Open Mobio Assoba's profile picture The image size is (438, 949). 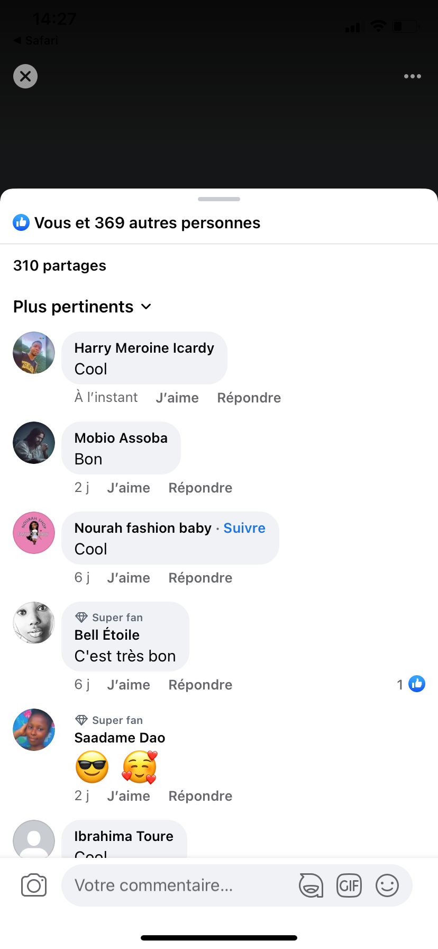[x=34, y=443]
